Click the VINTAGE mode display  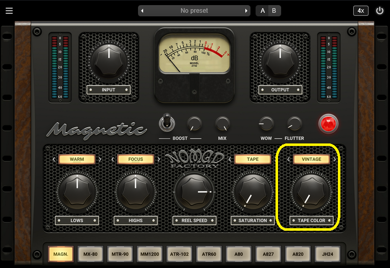tap(311, 159)
